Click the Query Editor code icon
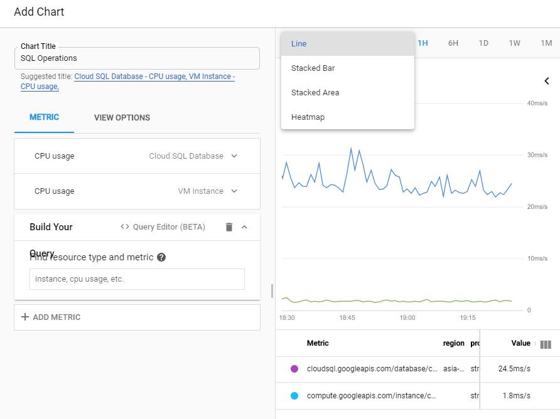 tap(125, 227)
